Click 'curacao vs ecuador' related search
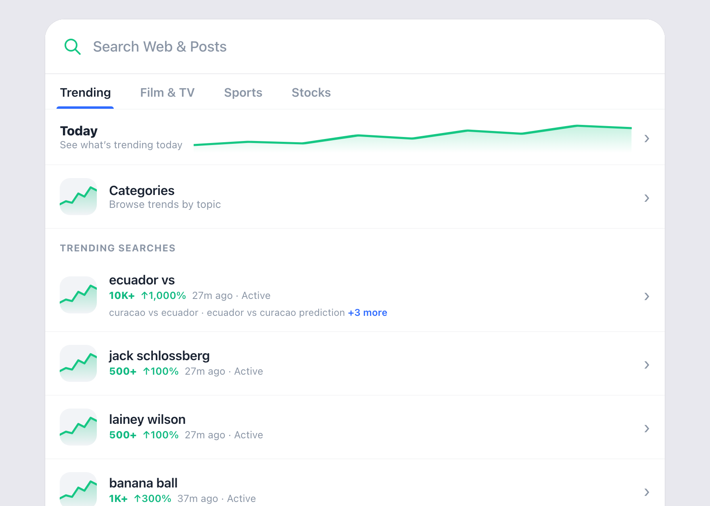The height and width of the screenshot is (506, 710). 154,313
